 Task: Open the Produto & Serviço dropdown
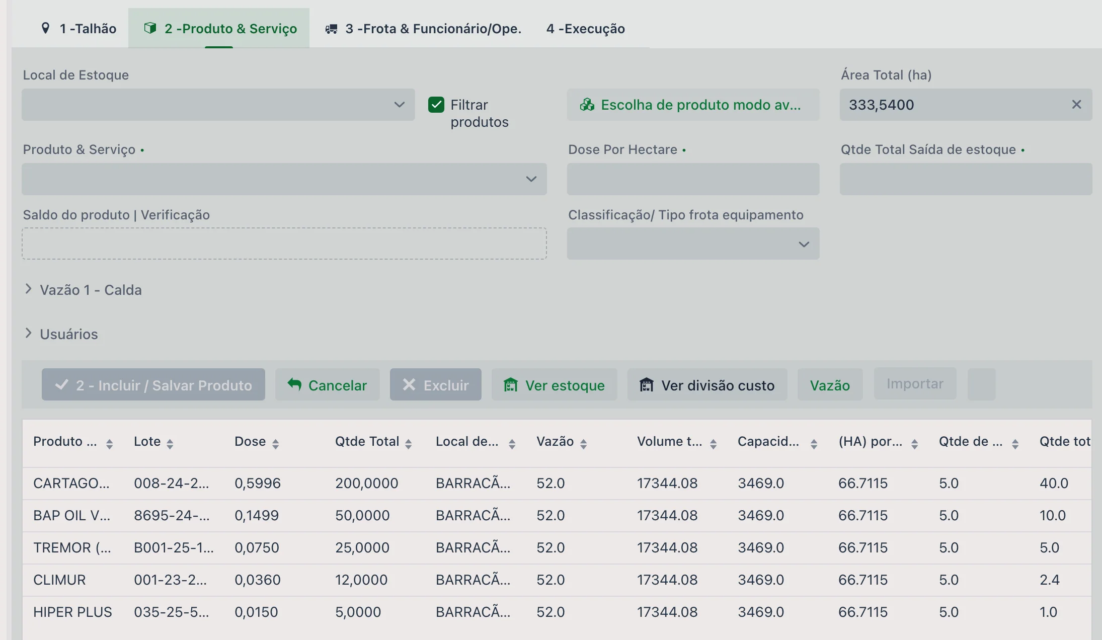284,179
